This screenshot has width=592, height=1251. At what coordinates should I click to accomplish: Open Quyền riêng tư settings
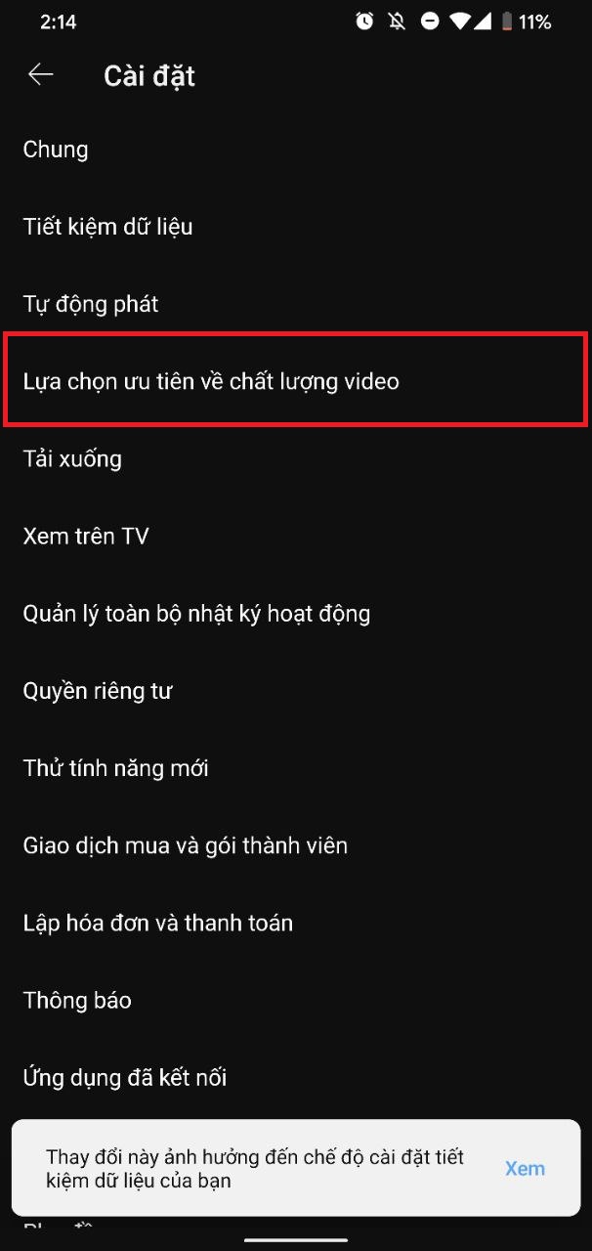click(296, 691)
